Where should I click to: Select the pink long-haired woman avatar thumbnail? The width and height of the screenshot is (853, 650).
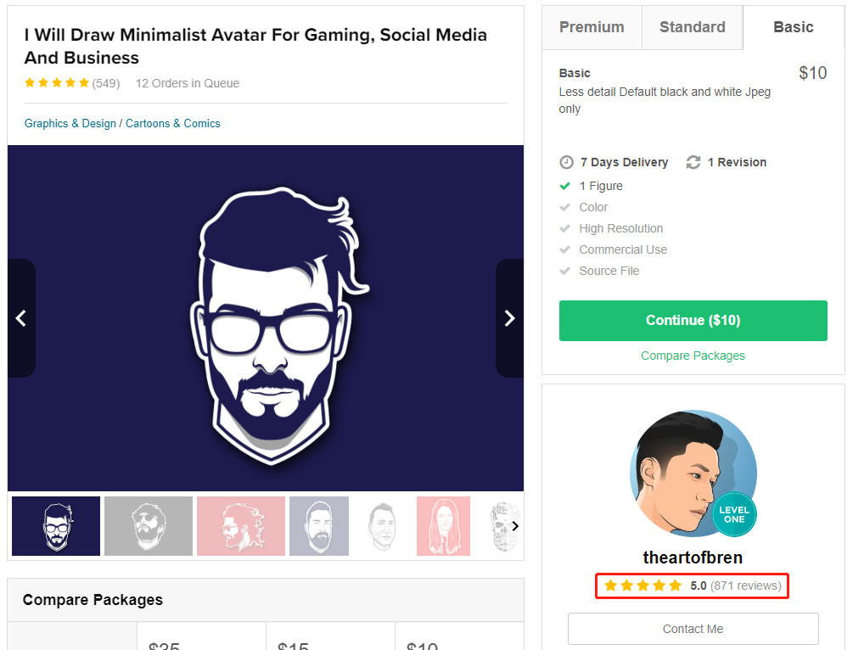(443, 526)
